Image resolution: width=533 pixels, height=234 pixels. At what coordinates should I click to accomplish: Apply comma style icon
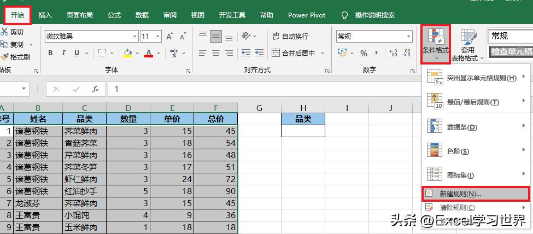(x=376, y=53)
